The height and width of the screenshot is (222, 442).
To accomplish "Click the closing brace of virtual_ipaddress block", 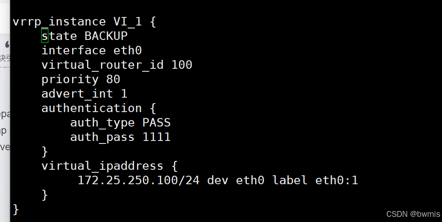I will tap(45, 195).
